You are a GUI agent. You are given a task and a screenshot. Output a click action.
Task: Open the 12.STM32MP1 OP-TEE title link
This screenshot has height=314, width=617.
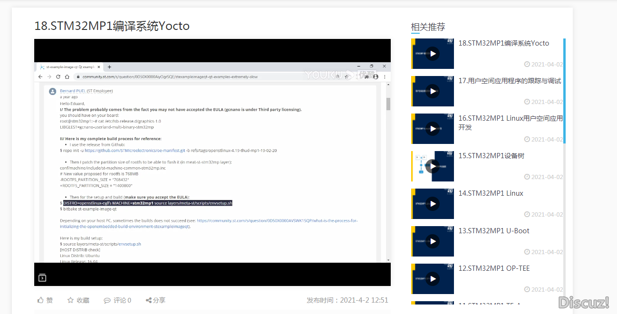(x=494, y=268)
